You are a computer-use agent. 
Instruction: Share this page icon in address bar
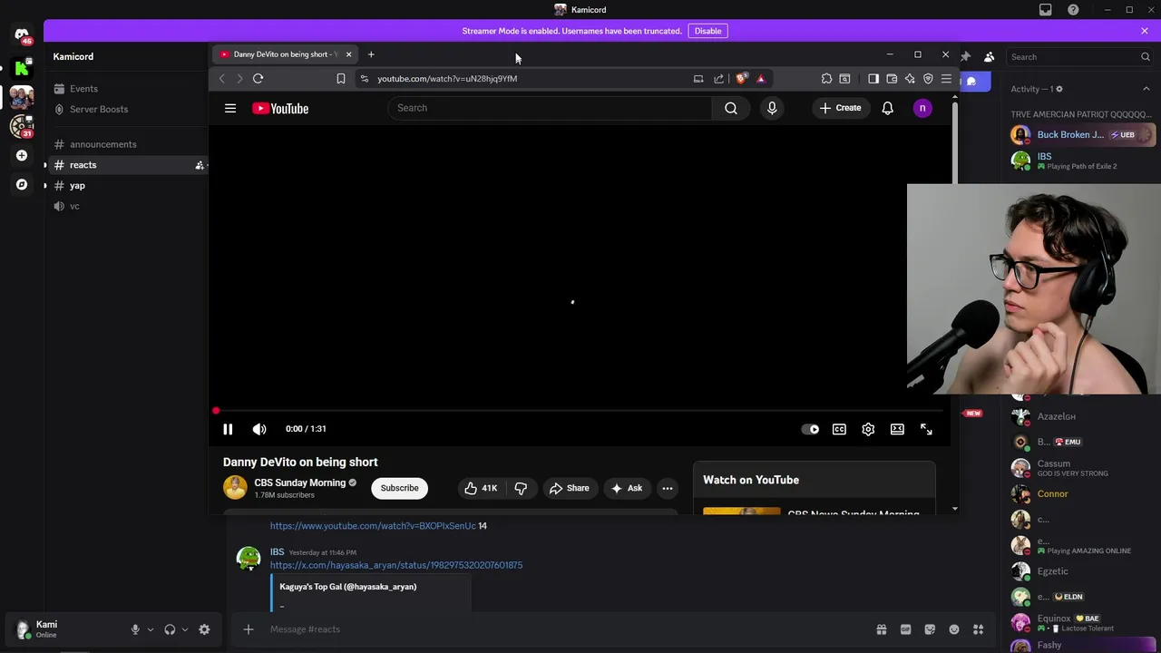coord(719,79)
